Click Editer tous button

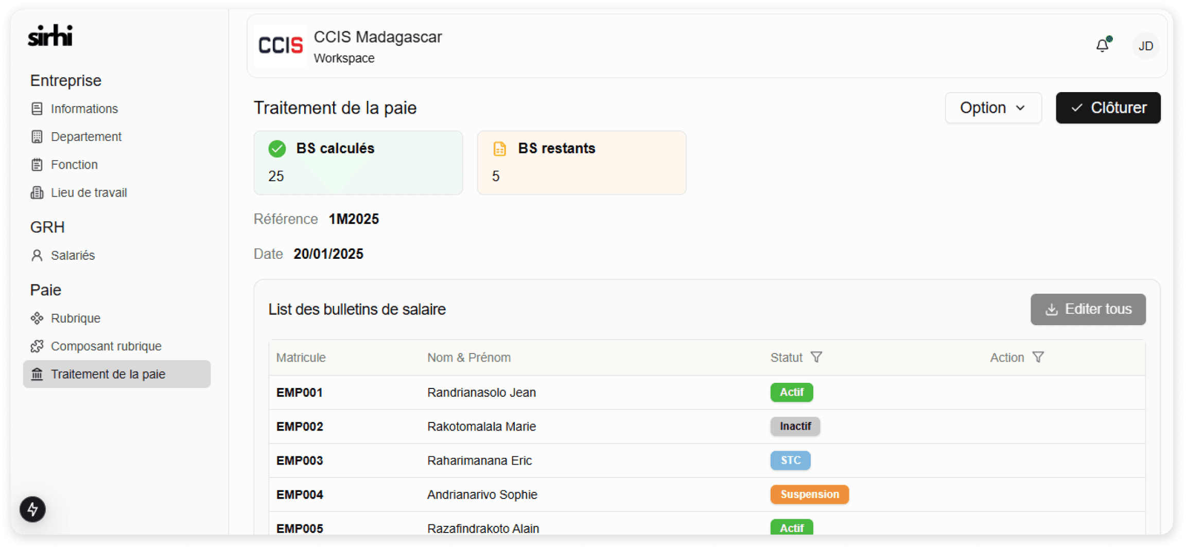tap(1088, 309)
